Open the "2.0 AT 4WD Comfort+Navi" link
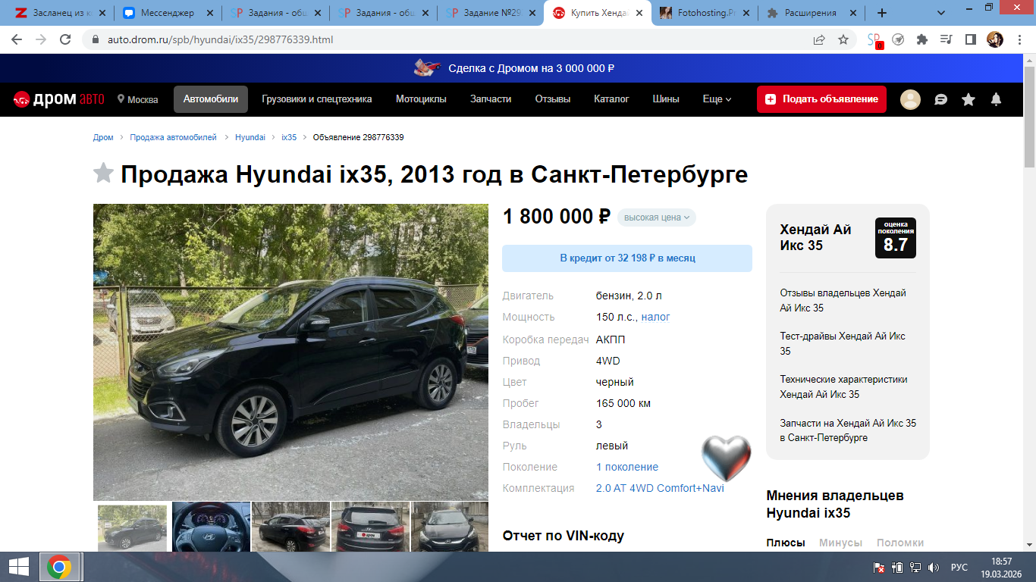The height and width of the screenshot is (582, 1036). click(x=660, y=488)
